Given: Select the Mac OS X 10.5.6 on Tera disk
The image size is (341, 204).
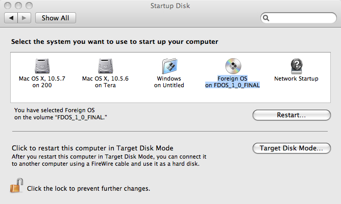Looking at the screenshot, I should click(x=106, y=66).
